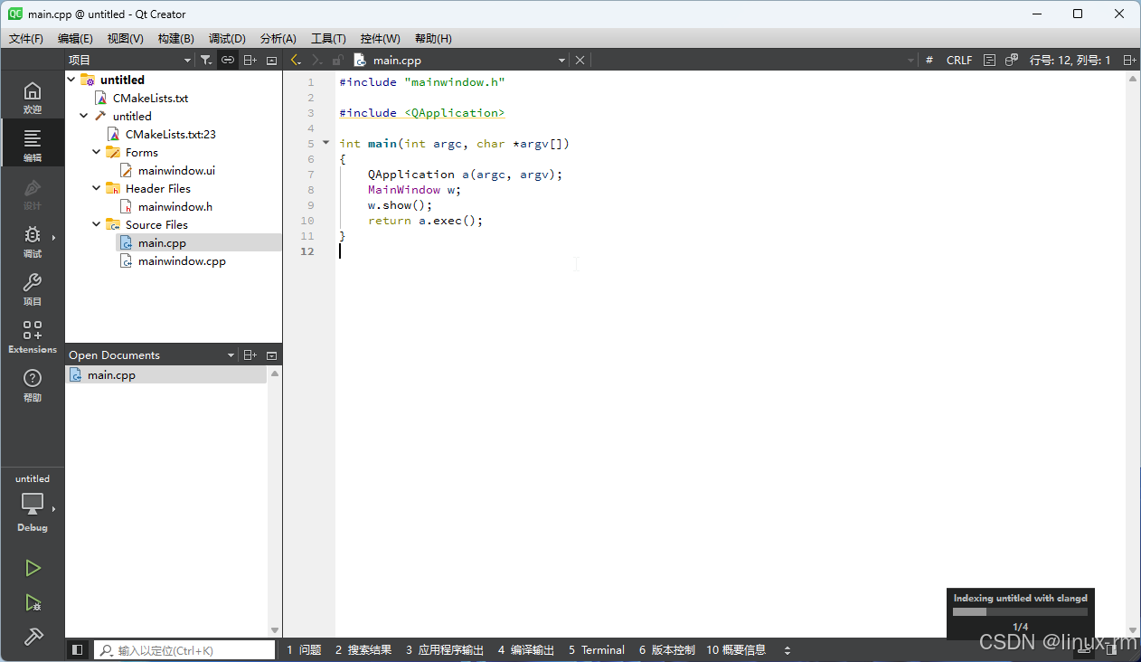This screenshot has height=662, width=1141.
Task: Open the Help (帮助) mode
Action: pyautogui.click(x=33, y=384)
